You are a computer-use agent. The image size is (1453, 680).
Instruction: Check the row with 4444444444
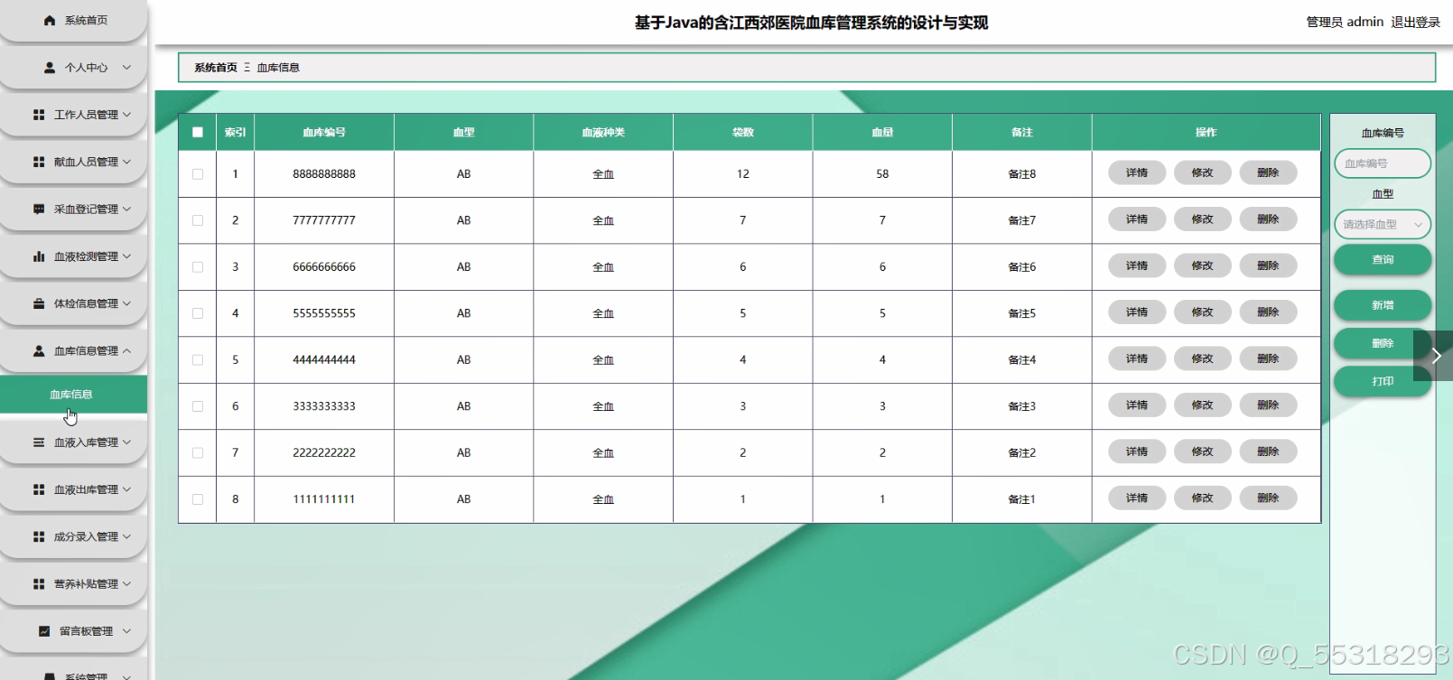(x=198, y=359)
